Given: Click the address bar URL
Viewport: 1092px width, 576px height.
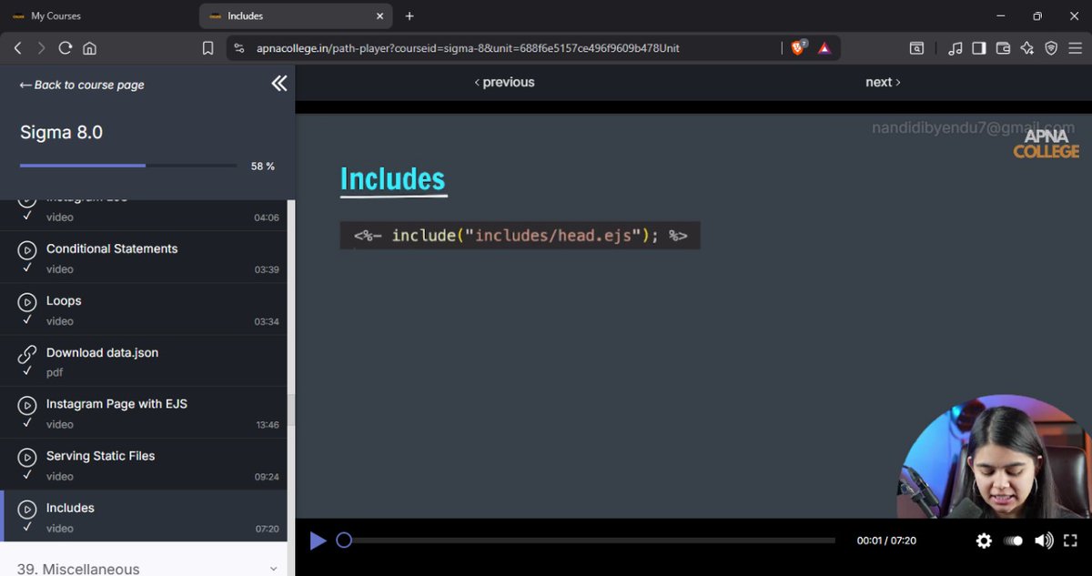Looking at the screenshot, I should click(468, 48).
